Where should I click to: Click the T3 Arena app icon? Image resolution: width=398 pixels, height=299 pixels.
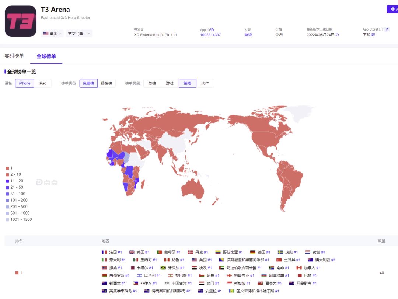click(21, 21)
